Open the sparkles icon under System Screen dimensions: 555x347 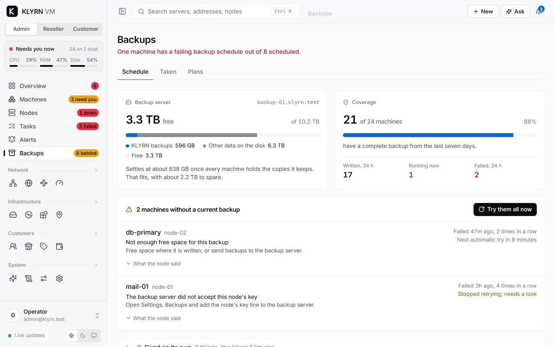[x=13, y=278]
